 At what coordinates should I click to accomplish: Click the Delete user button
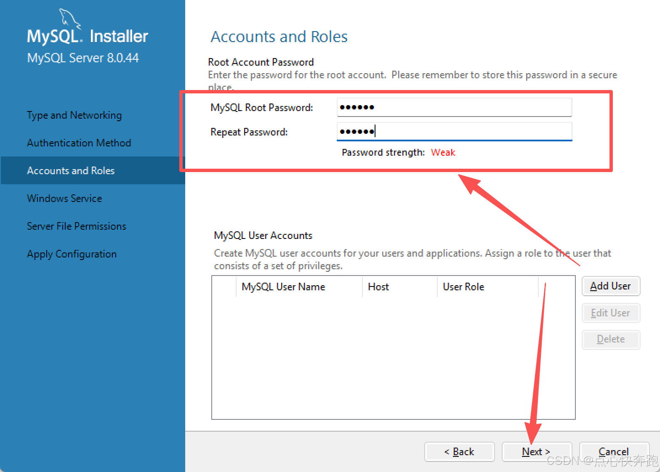pyautogui.click(x=611, y=339)
